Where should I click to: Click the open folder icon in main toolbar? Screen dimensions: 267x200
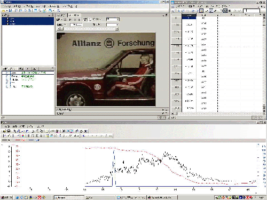tap(3, 11)
